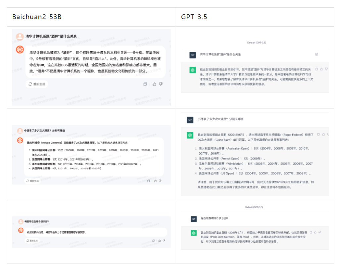The image size is (339, 269).
Task: Edit the GPT-3.5 酒井 question with pencil icon
Action: coord(316,54)
